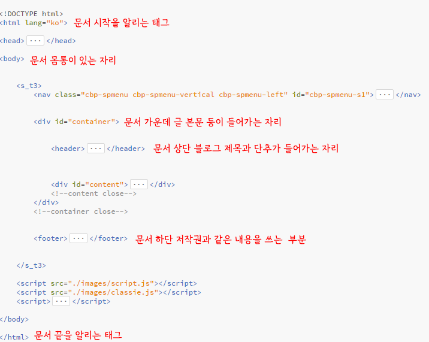Click red note '문서 시작을 알리는 태그'
Screen dimensions: 429x342
(x=122, y=22)
